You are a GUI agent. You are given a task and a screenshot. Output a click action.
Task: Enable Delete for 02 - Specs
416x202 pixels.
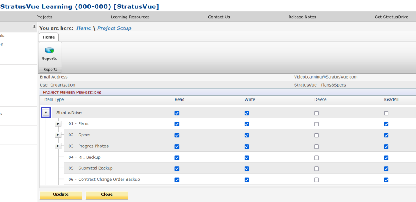point(317,135)
